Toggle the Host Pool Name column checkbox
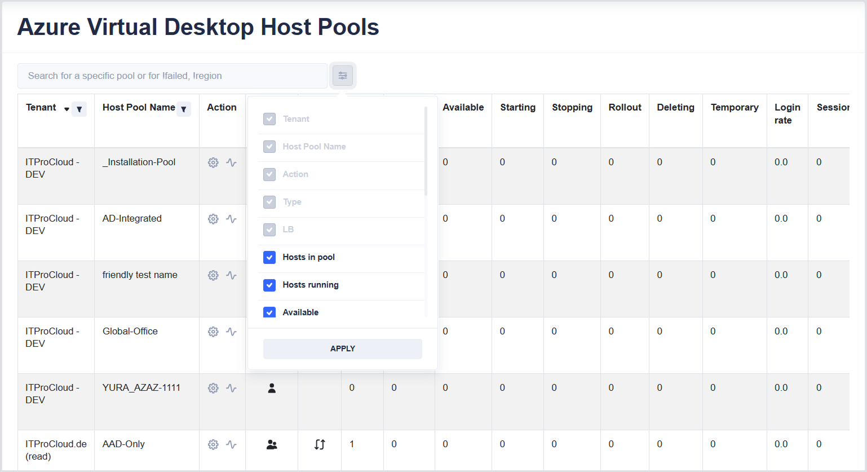 (269, 147)
